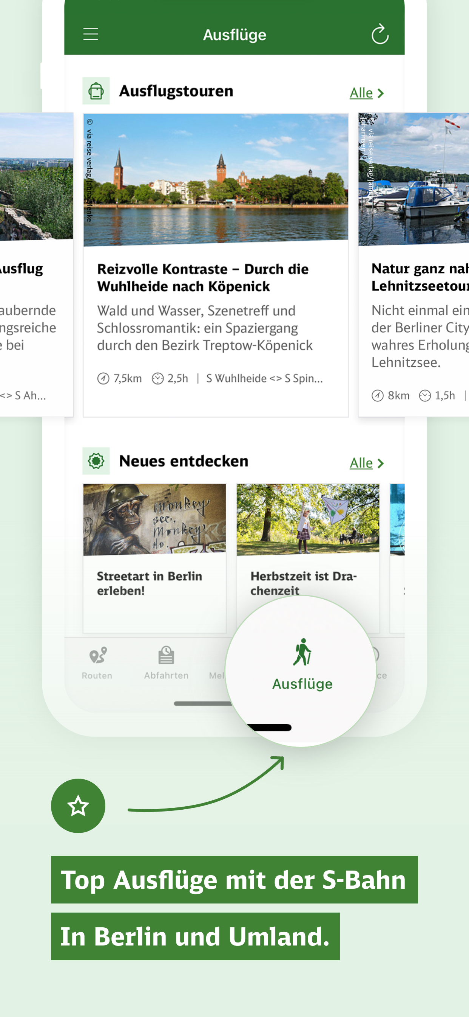Screen dimensions: 469x1017
Task: Open Natur ganz nah Lehnitzseetour title
Action: [x=420, y=277]
